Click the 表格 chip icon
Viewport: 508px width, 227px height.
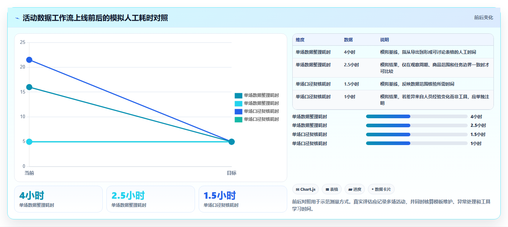coord(327,189)
